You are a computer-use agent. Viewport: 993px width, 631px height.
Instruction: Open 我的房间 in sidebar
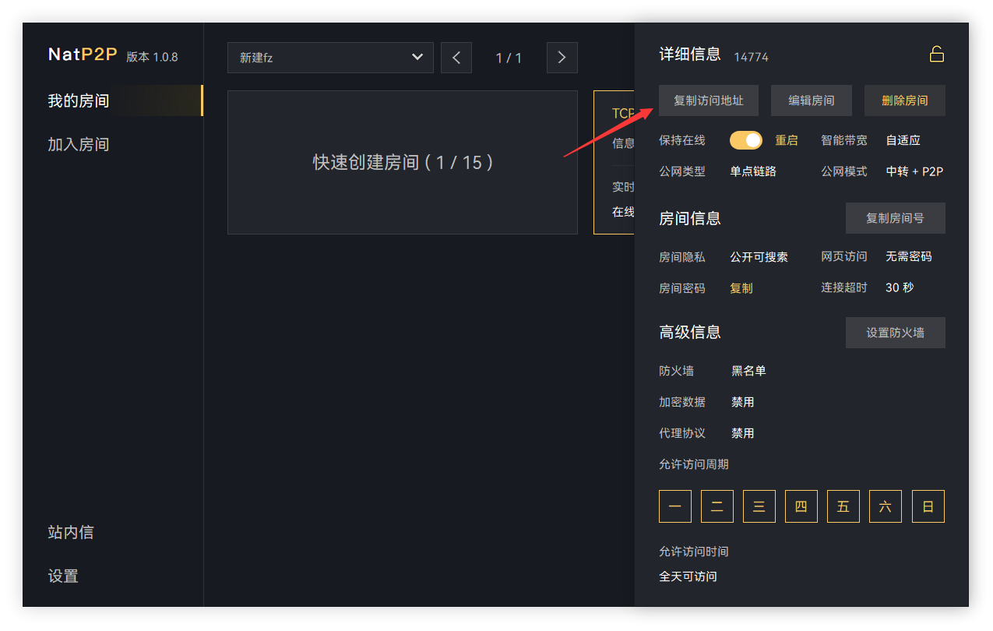point(79,101)
